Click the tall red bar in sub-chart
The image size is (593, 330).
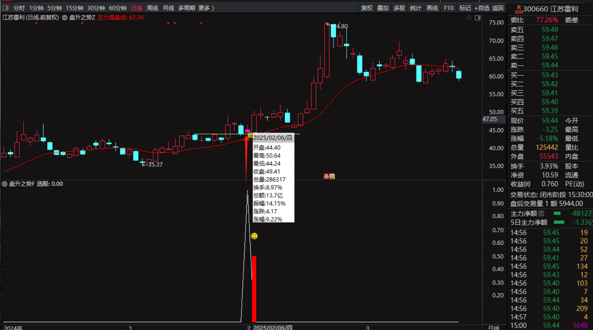point(254,289)
